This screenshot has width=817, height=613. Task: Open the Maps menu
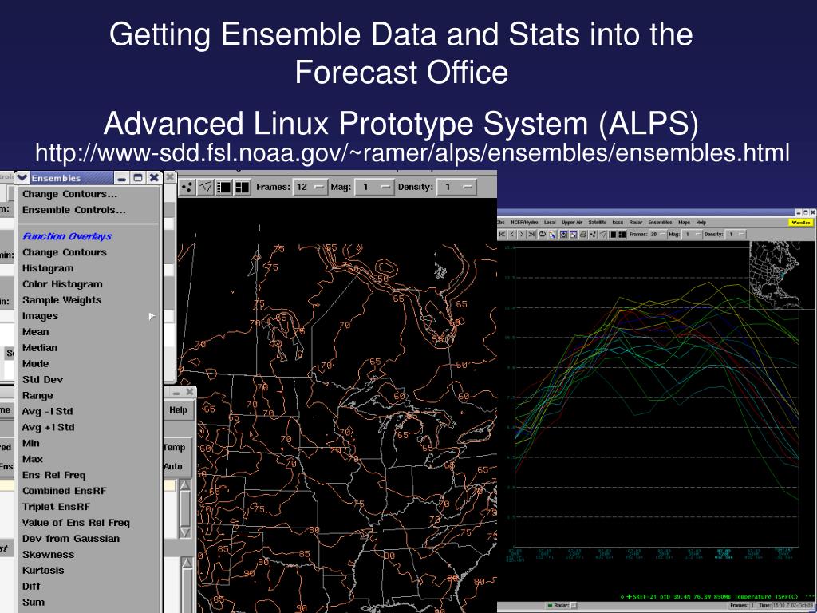[x=684, y=223]
